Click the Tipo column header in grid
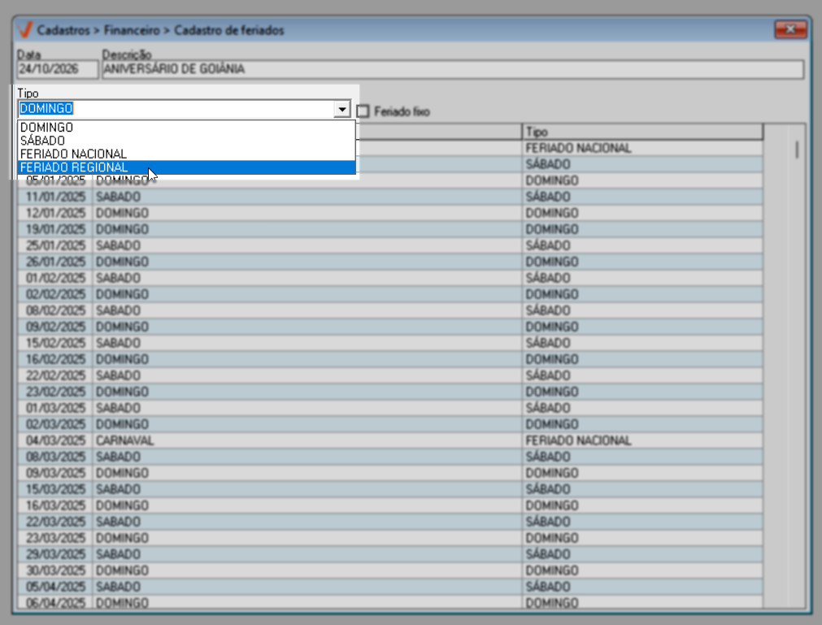The width and height of the screenshot is (822, 625). tap(642, 132)
